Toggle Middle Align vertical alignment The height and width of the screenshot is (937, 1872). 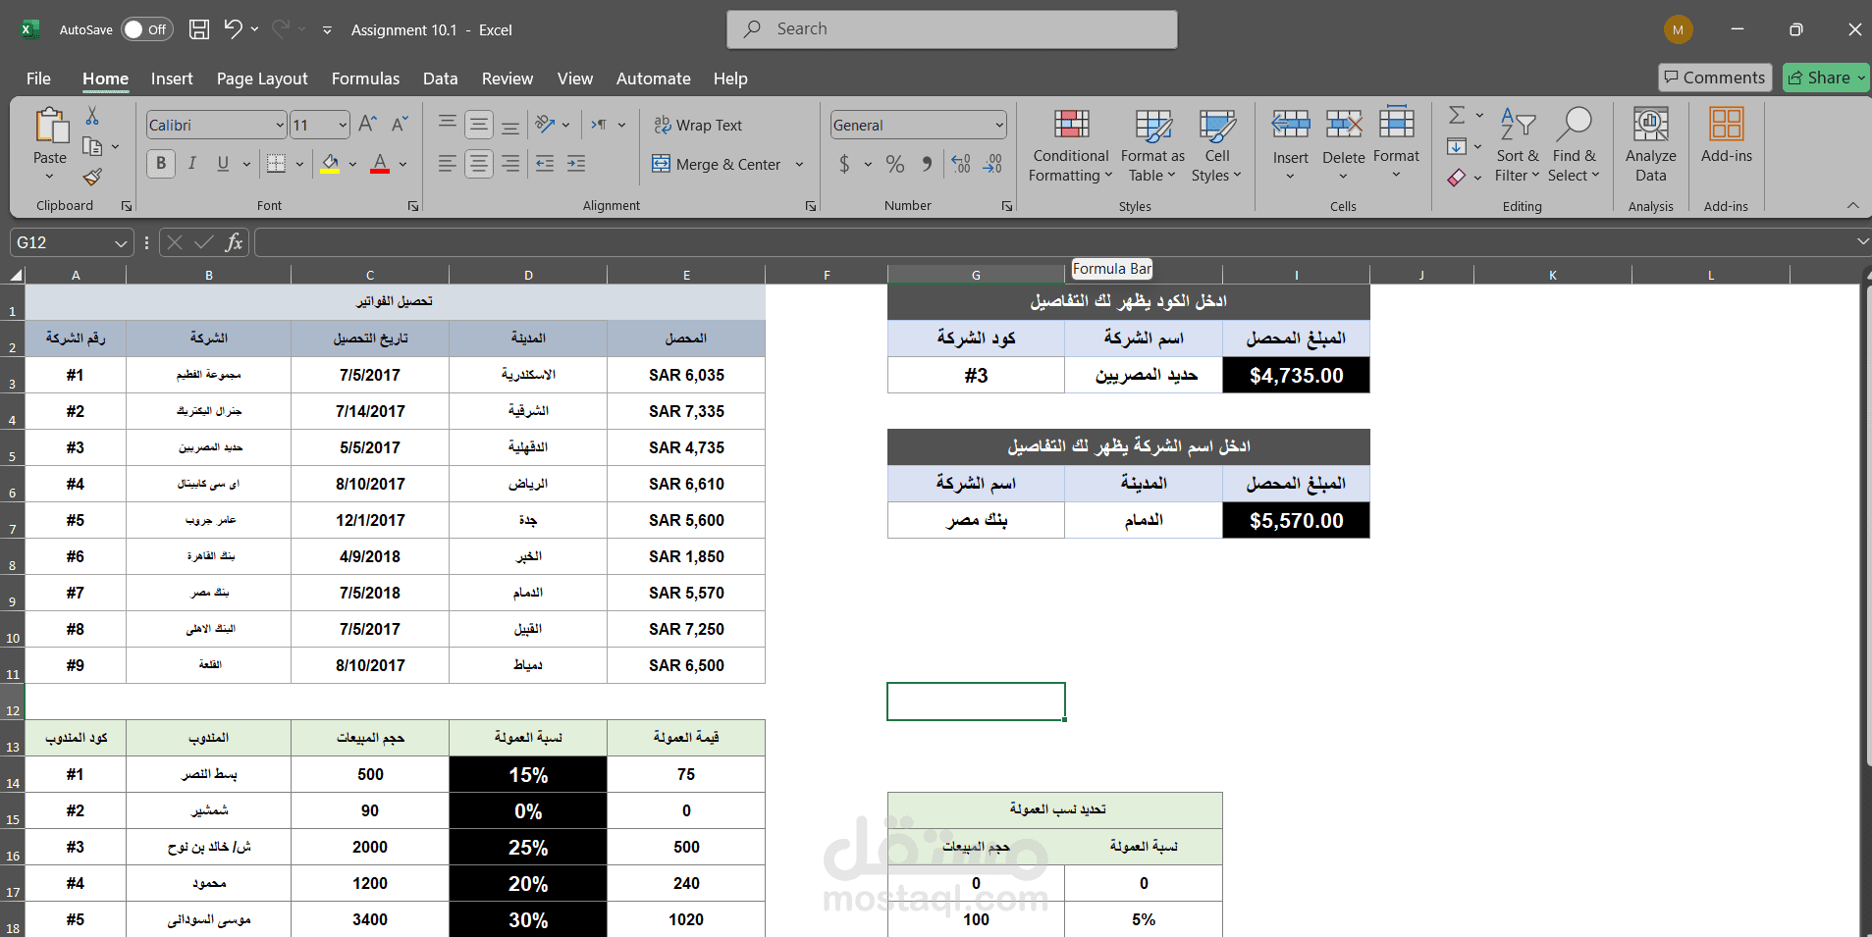(479, 124)
